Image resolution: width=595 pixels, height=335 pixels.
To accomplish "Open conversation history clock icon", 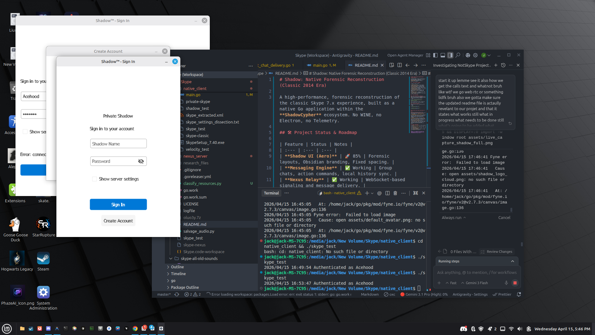I will (x=503, y=65).
